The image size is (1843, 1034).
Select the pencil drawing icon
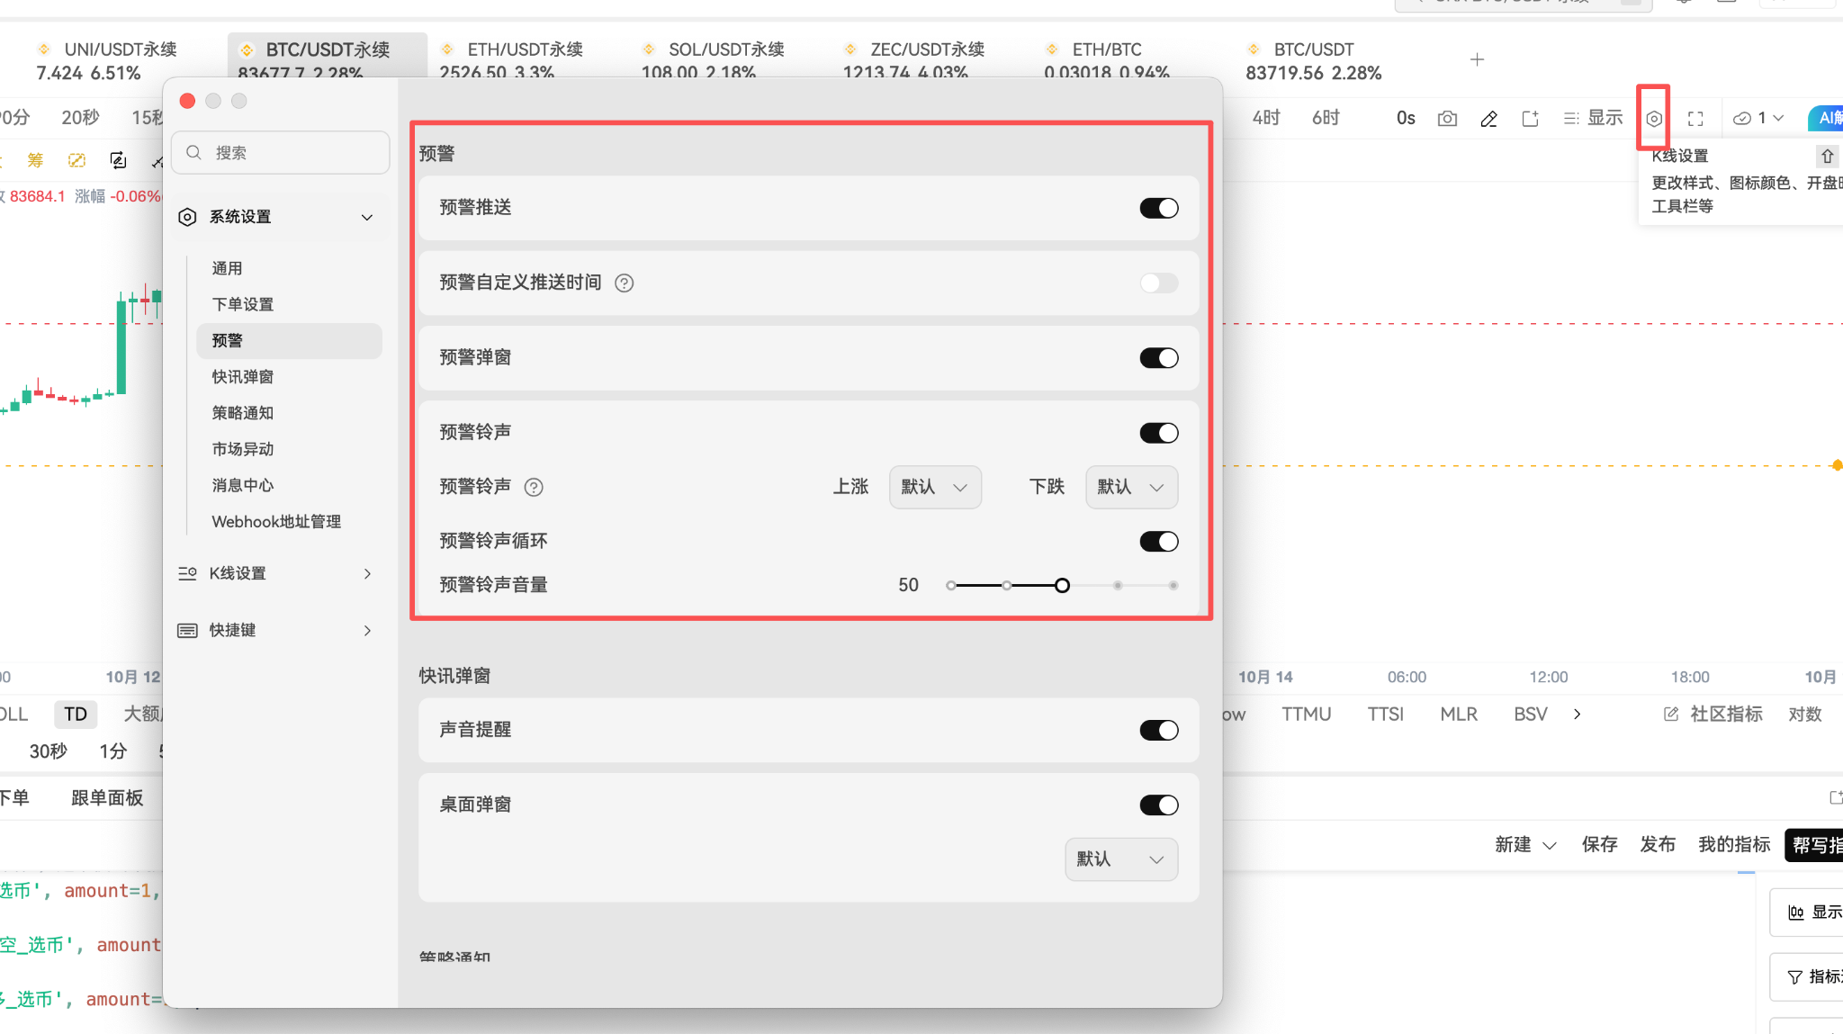point(1488,119)
